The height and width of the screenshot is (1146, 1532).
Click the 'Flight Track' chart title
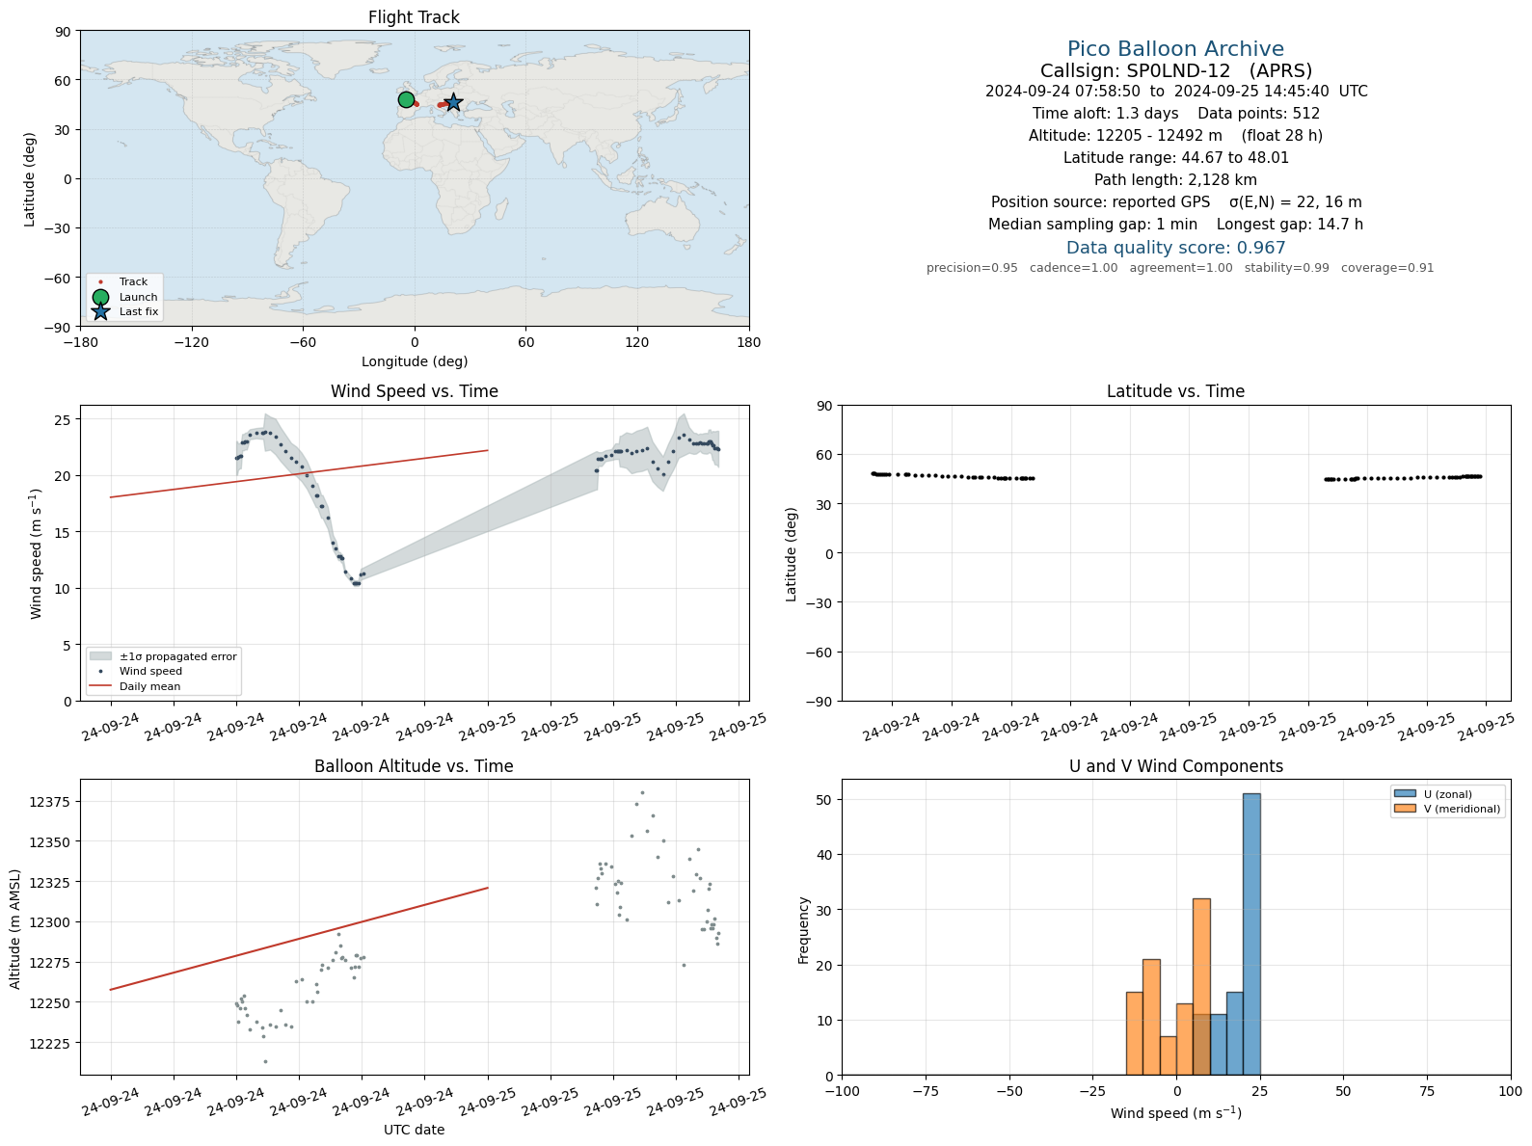click(414, 17)
